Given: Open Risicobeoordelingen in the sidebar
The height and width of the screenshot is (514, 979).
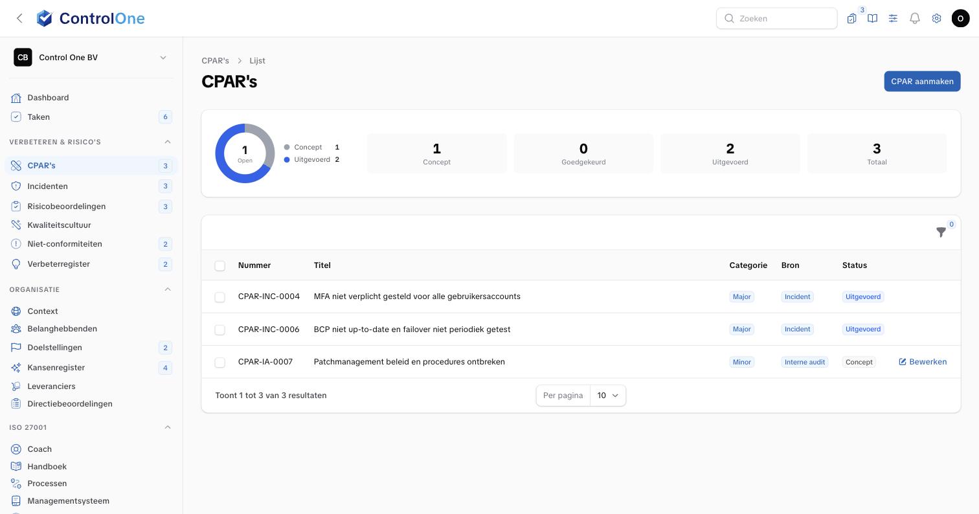Looking at the screenshot, I should click(91, 206).
